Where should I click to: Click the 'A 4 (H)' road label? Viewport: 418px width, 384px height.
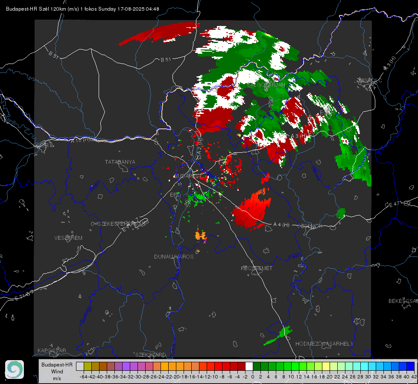click(x=281, y=225)
